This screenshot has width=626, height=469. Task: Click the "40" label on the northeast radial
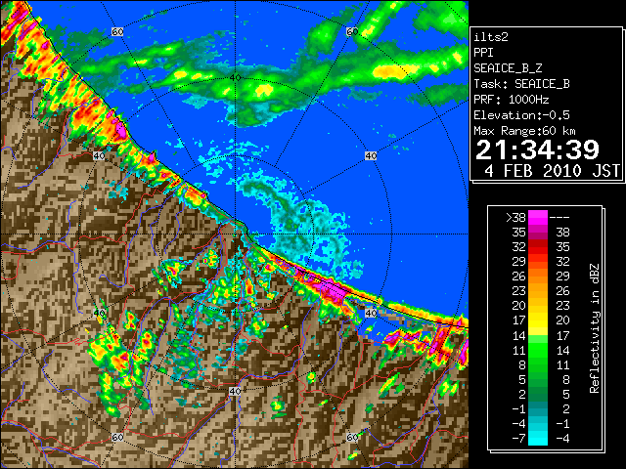371,156
